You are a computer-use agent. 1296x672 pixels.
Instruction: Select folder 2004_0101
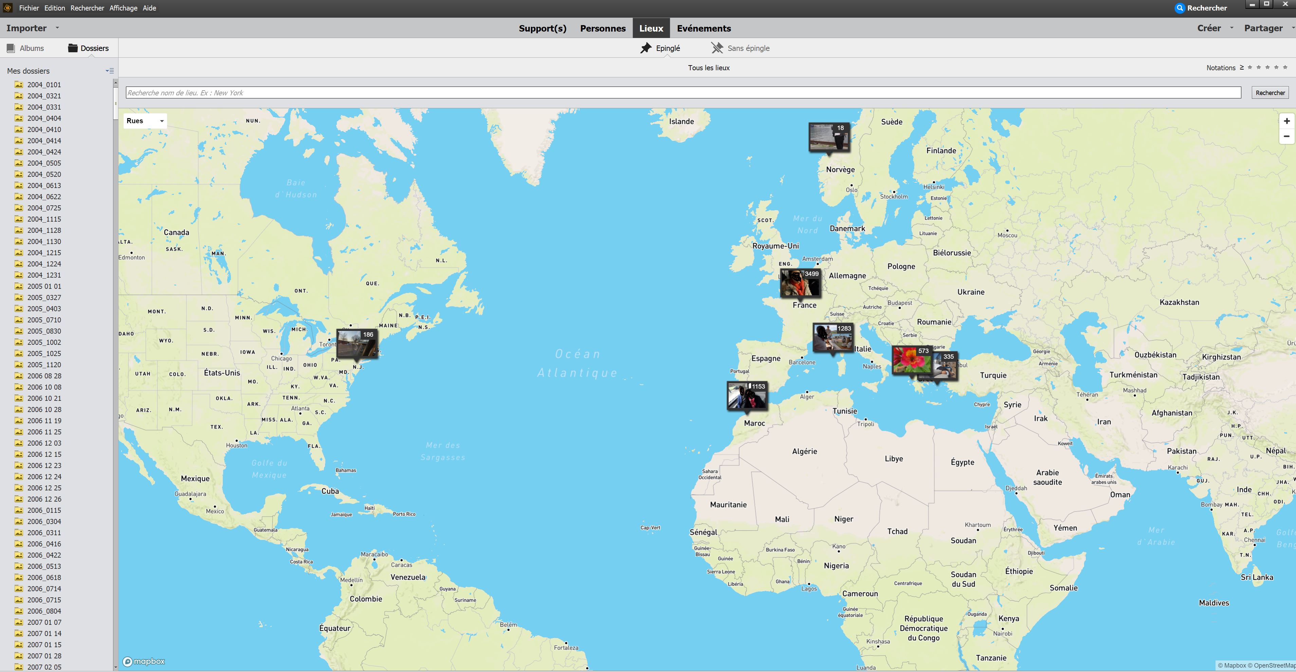pos(44,85)
